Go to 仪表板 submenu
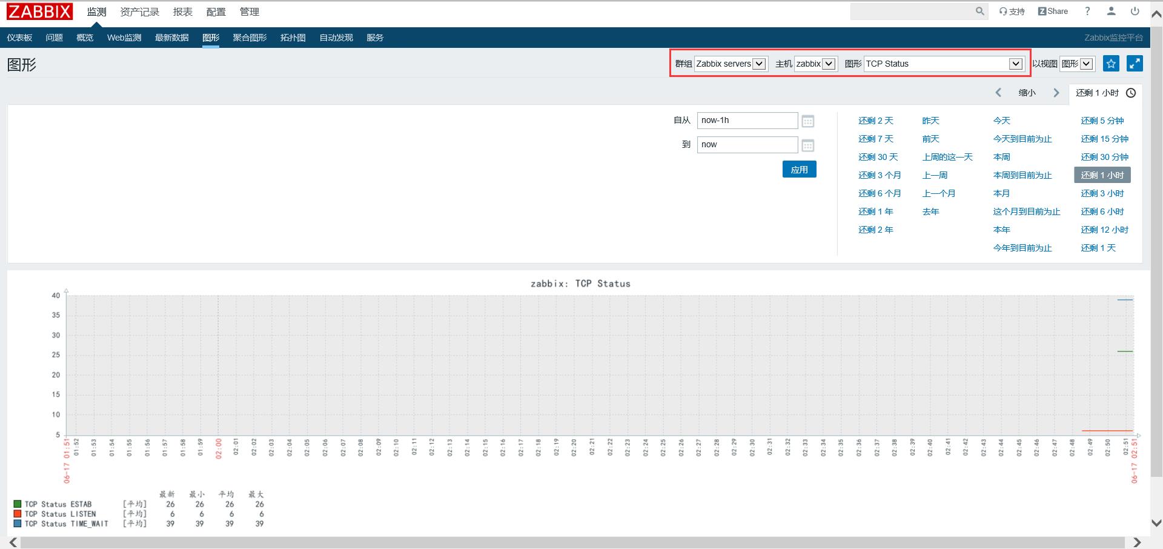The width and height of the screenshot is (1163, 549). [19, 38]
